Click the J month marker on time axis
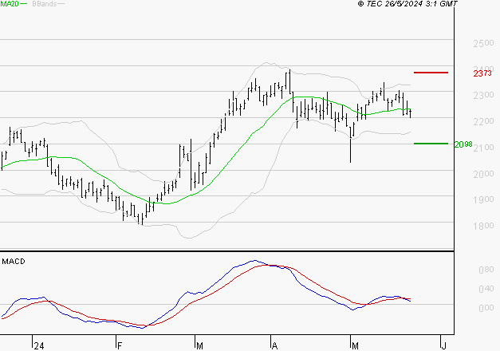The width and height of the screenshot is (500, 351). (443, 346)
